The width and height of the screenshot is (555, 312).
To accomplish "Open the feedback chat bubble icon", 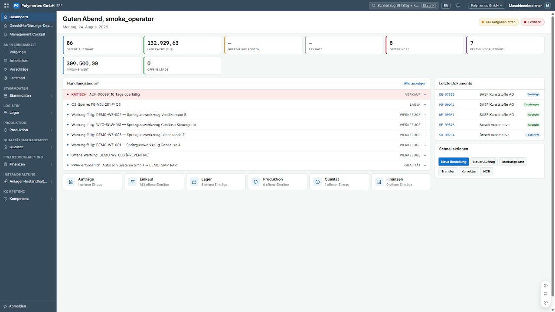I will click(x=545, y=294).
